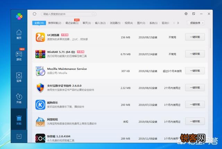Click the search magnifier in search box

coord(93,14)
